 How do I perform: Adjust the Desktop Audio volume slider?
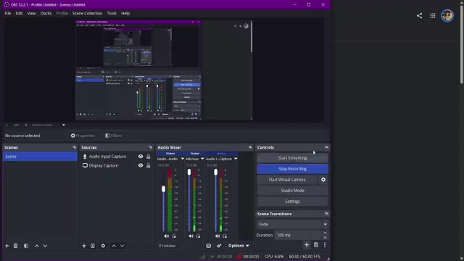[163, 188]
